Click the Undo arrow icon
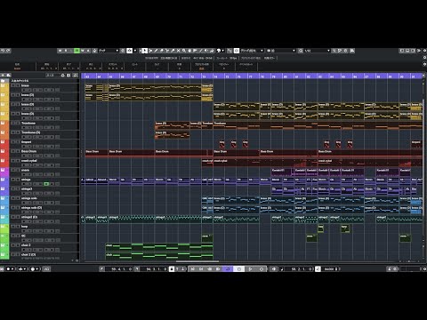Screen dimensions: 427x320 (x=3, y=51)
